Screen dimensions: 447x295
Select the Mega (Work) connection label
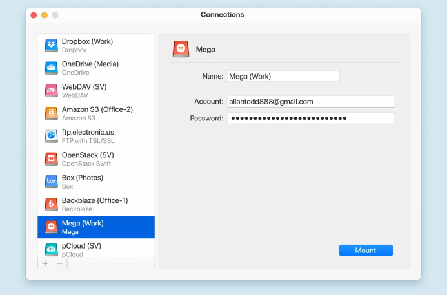(83, 224)
